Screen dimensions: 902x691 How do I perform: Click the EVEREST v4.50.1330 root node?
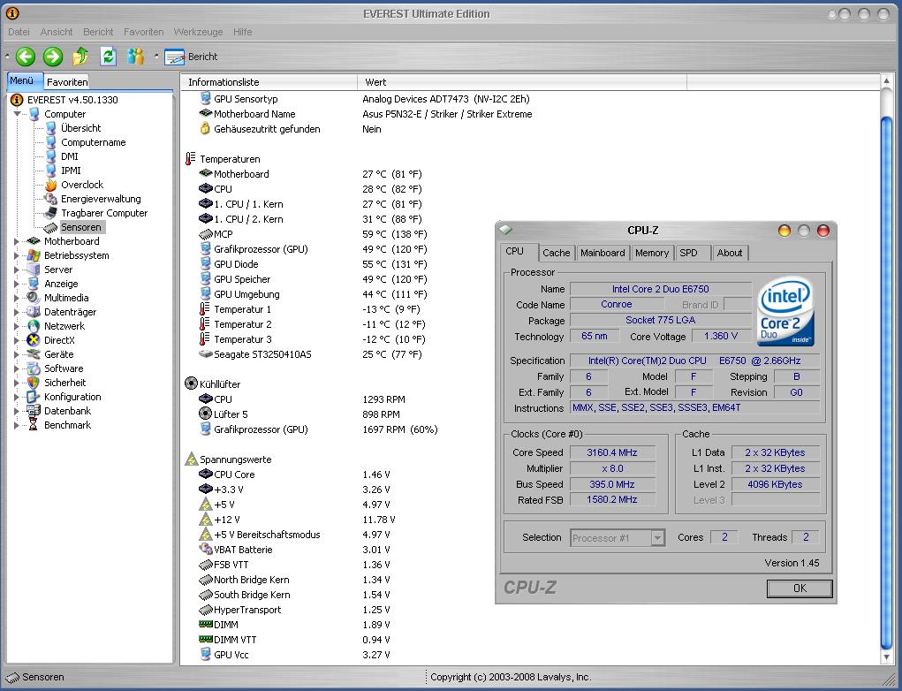(72, 100)
